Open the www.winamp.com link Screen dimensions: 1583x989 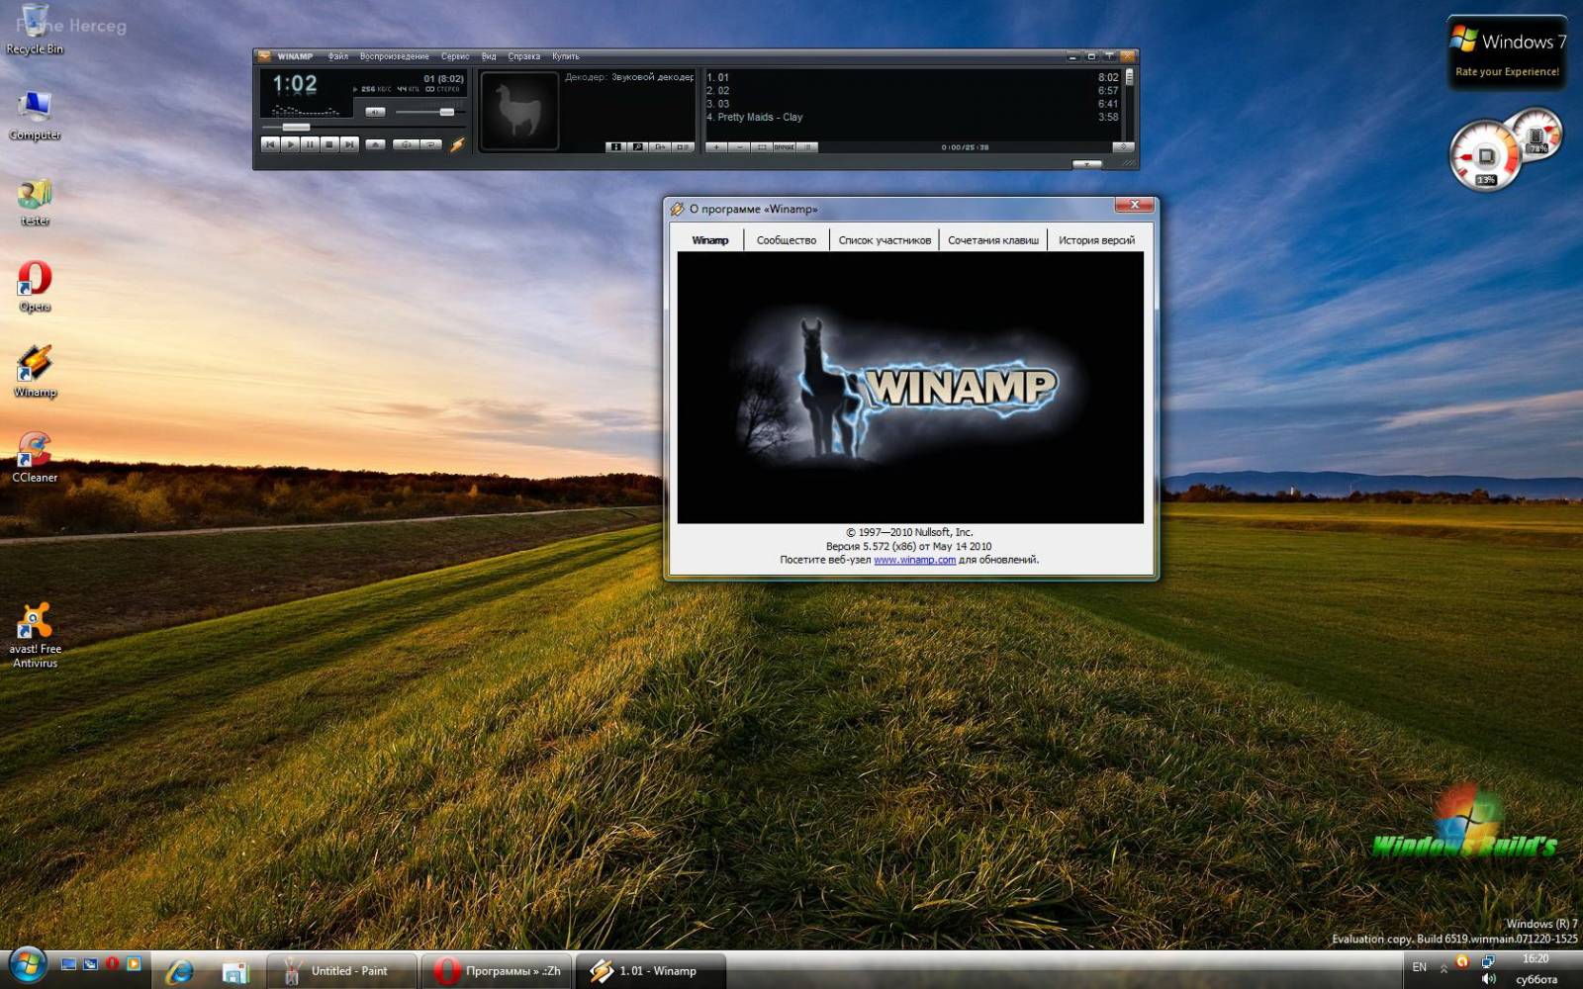[914, 560]
